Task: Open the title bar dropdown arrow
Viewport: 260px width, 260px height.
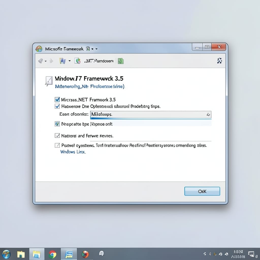Action: tap(96, 49)
